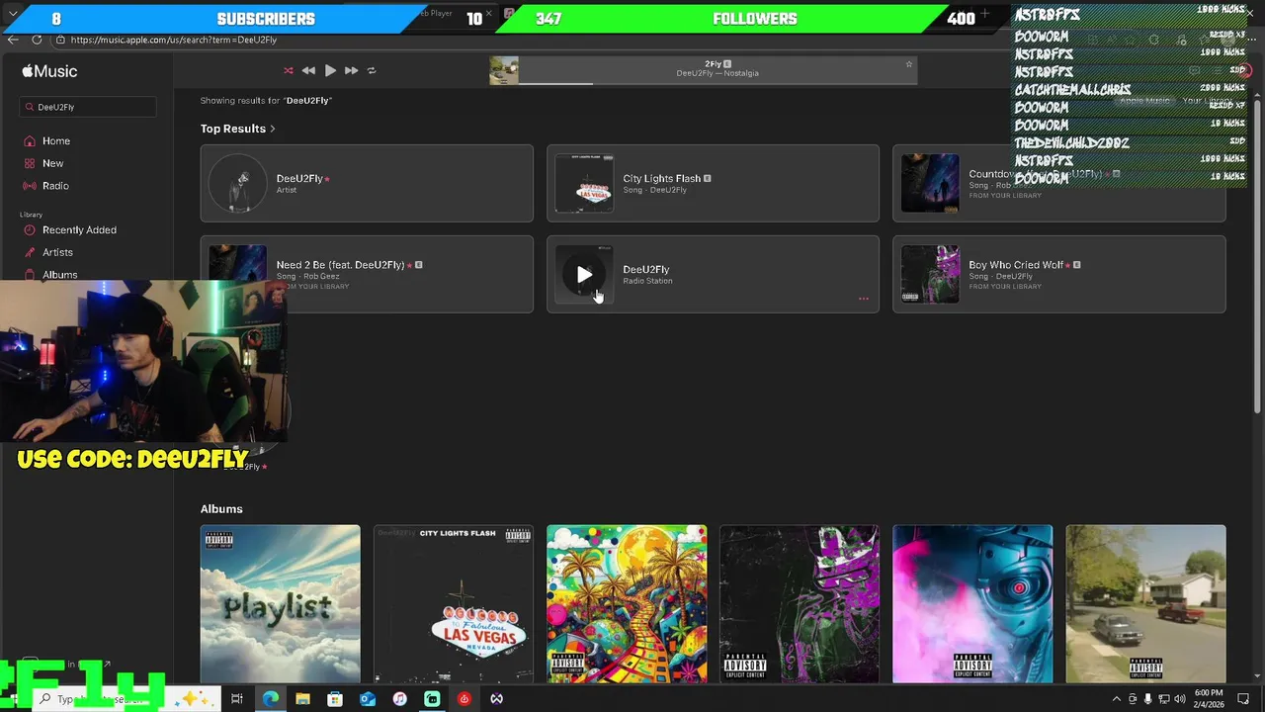Image resolution: width=1265 pixels, height=712 pixels.
Task: Open Radio in the sidebar
Action: click(x=55, y=186)
